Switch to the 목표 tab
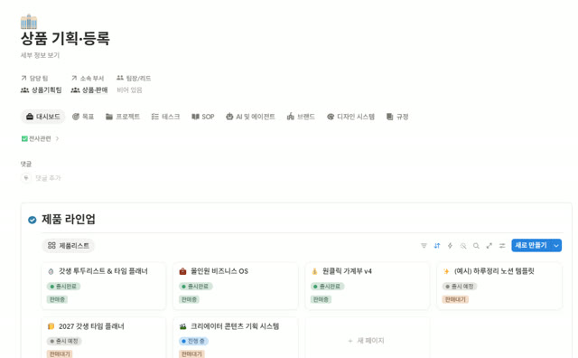Image resolution: width=578 pixels, height=358 pixels. pyautogui.click(x=83, y=117)
